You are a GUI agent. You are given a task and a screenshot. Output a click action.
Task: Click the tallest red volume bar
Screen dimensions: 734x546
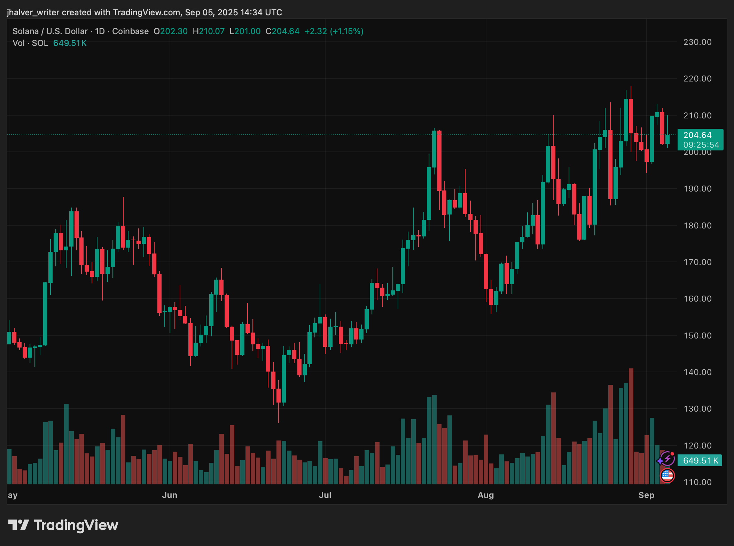tap(631, 426)
